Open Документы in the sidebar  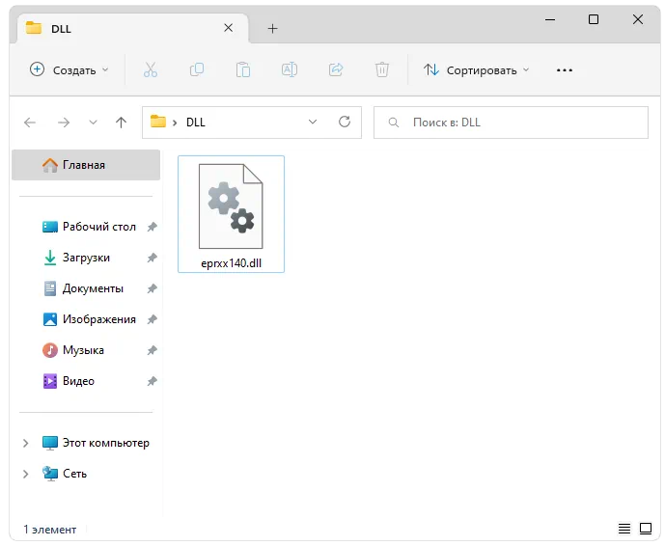click(x=84, y=288)
